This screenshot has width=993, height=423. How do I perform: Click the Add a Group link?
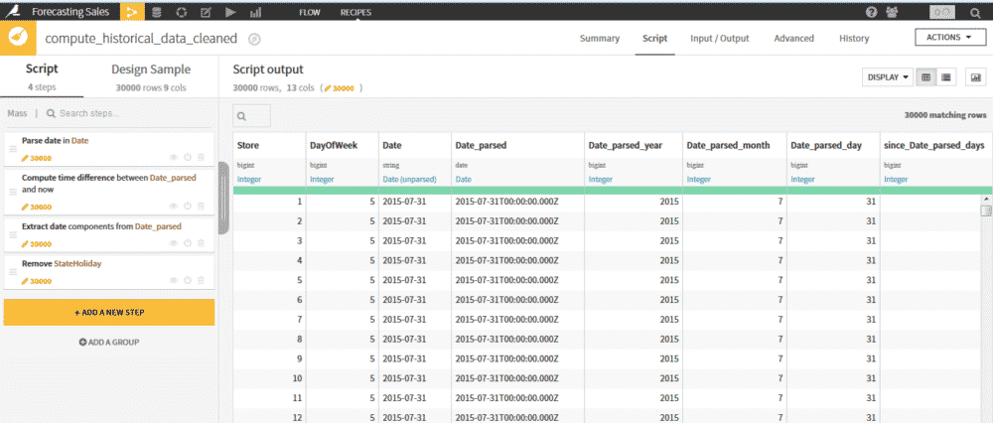pyautogui.click(x=109, y=342)
